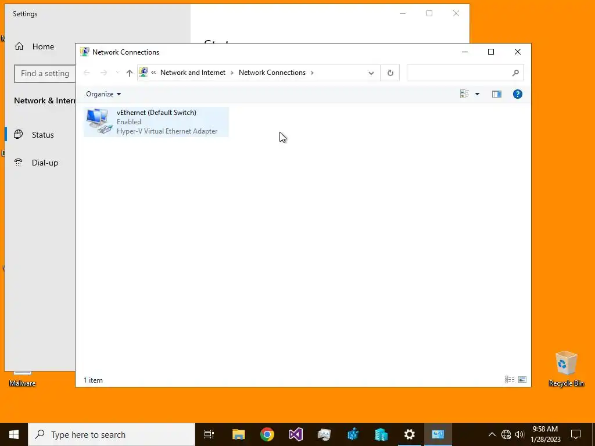Open the clock and calendar

coord(545,434)
